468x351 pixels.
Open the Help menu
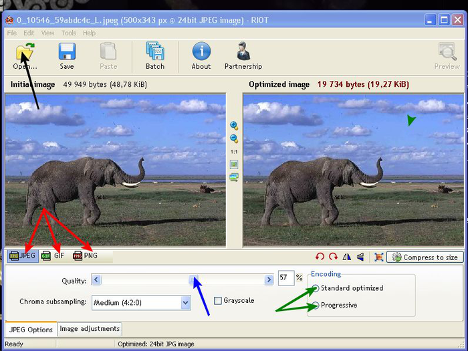(89, 33)
